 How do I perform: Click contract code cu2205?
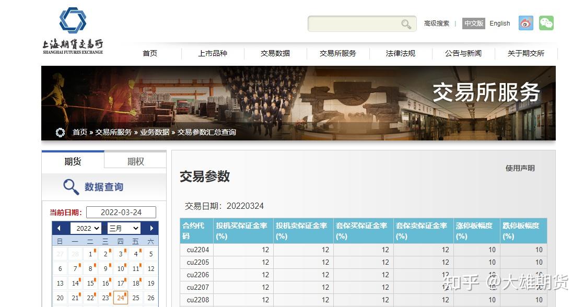198,262
